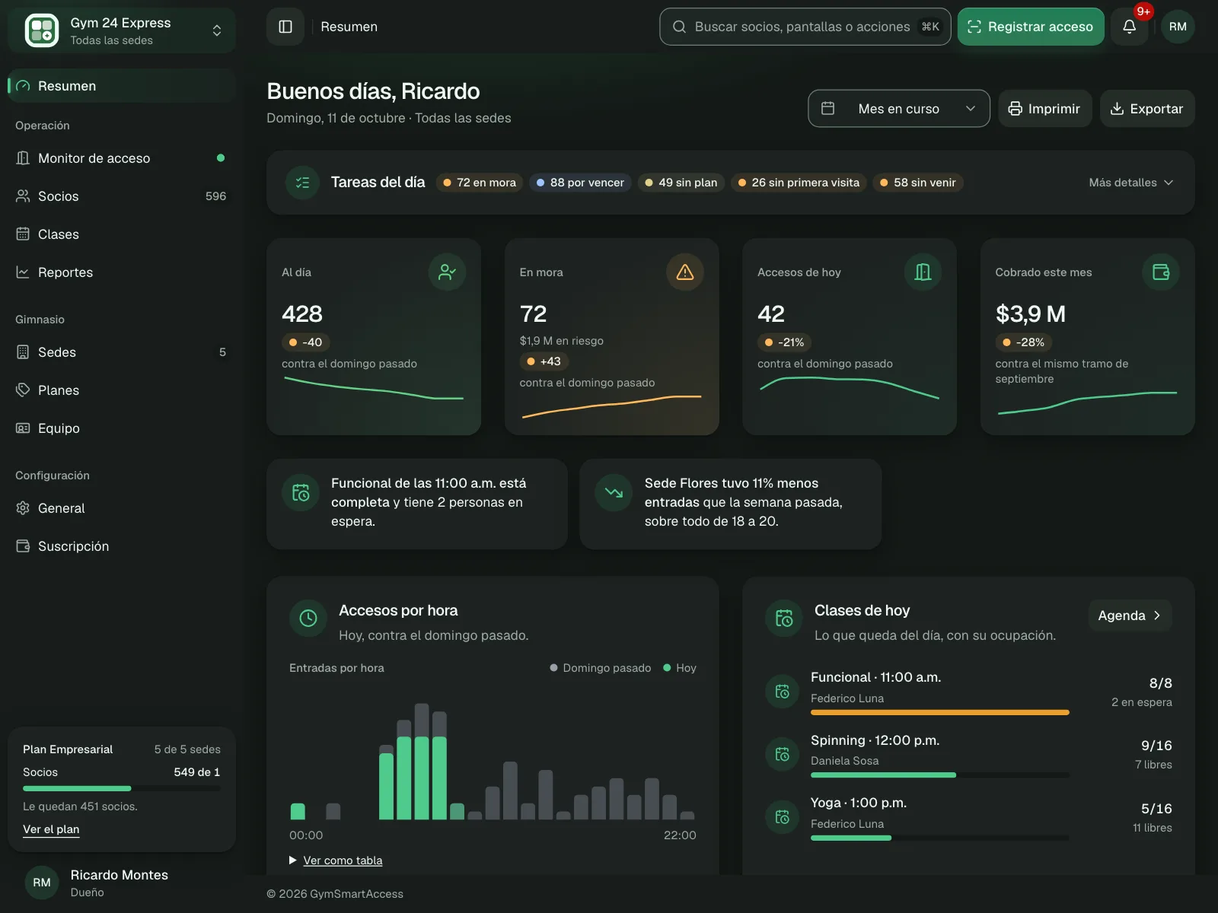Click Registrar acceso button

click(x=1031, y=27)
